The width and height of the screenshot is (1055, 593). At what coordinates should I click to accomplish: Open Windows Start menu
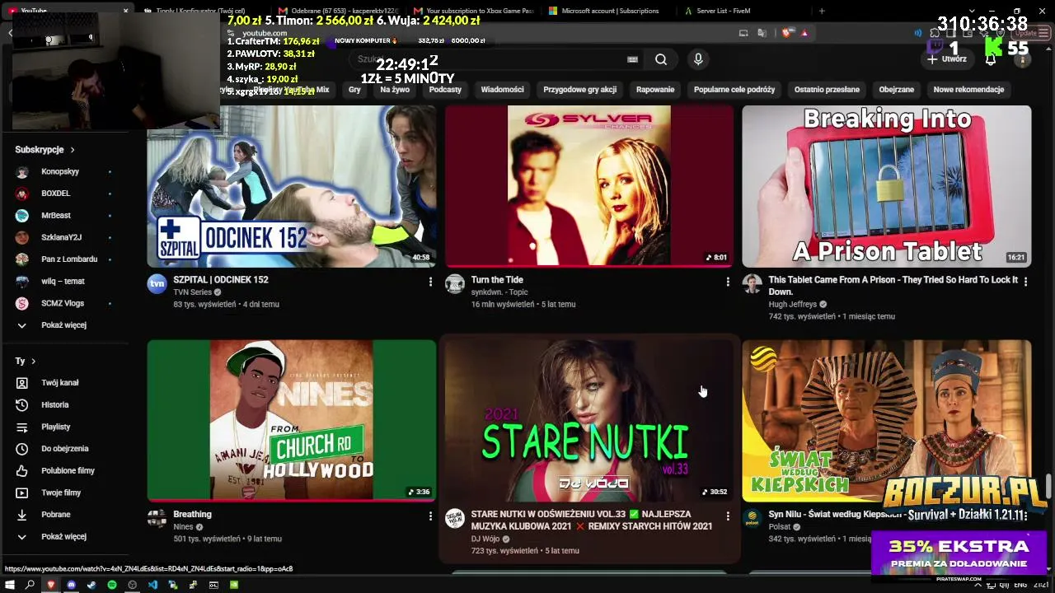click(10, 585)
